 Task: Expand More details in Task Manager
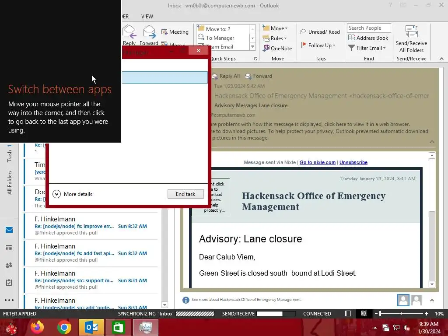click(x=73, y=194)
